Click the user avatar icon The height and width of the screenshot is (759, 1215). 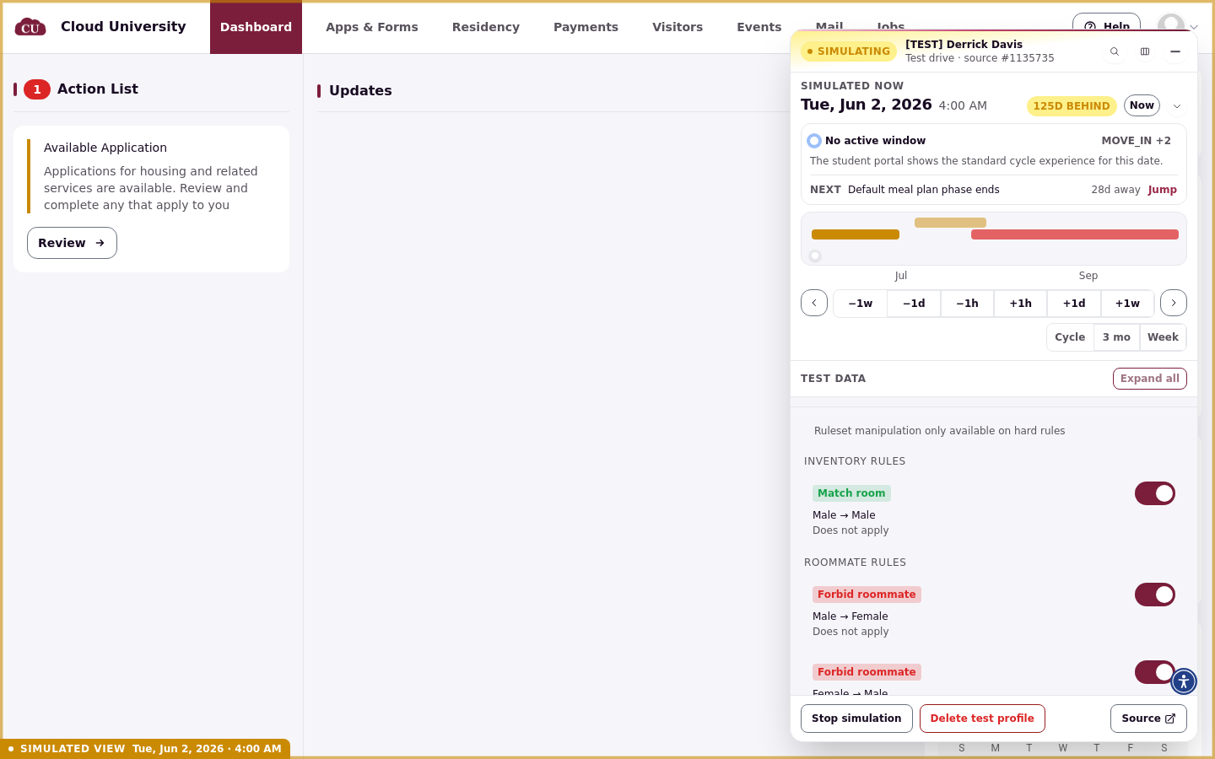pos(1171,25)
